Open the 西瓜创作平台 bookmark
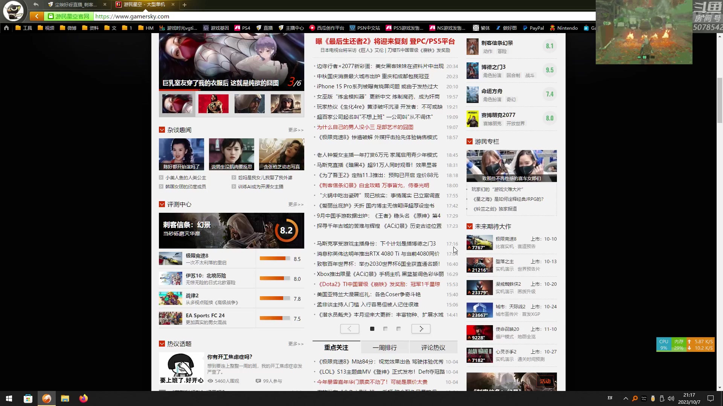This screenshot has height=406, width=723. click(327, 28)
